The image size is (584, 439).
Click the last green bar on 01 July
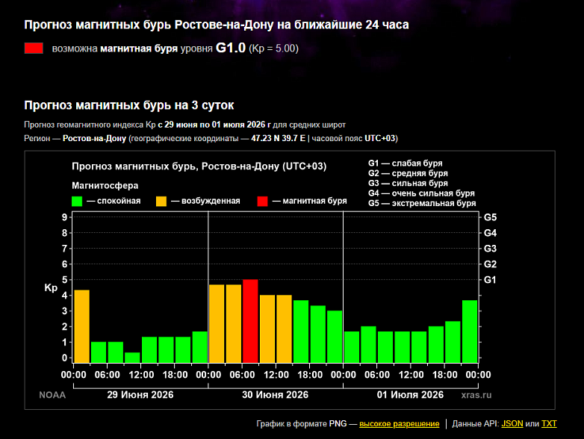click(470, 331)
